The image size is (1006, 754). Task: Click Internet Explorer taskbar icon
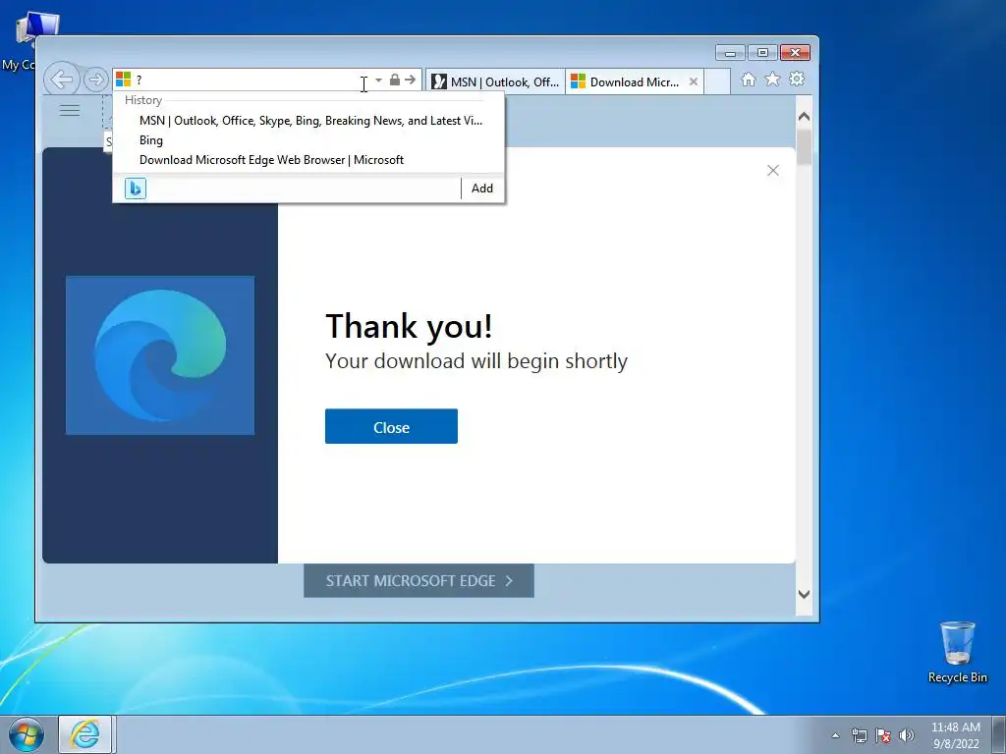(x=86, y=734)
